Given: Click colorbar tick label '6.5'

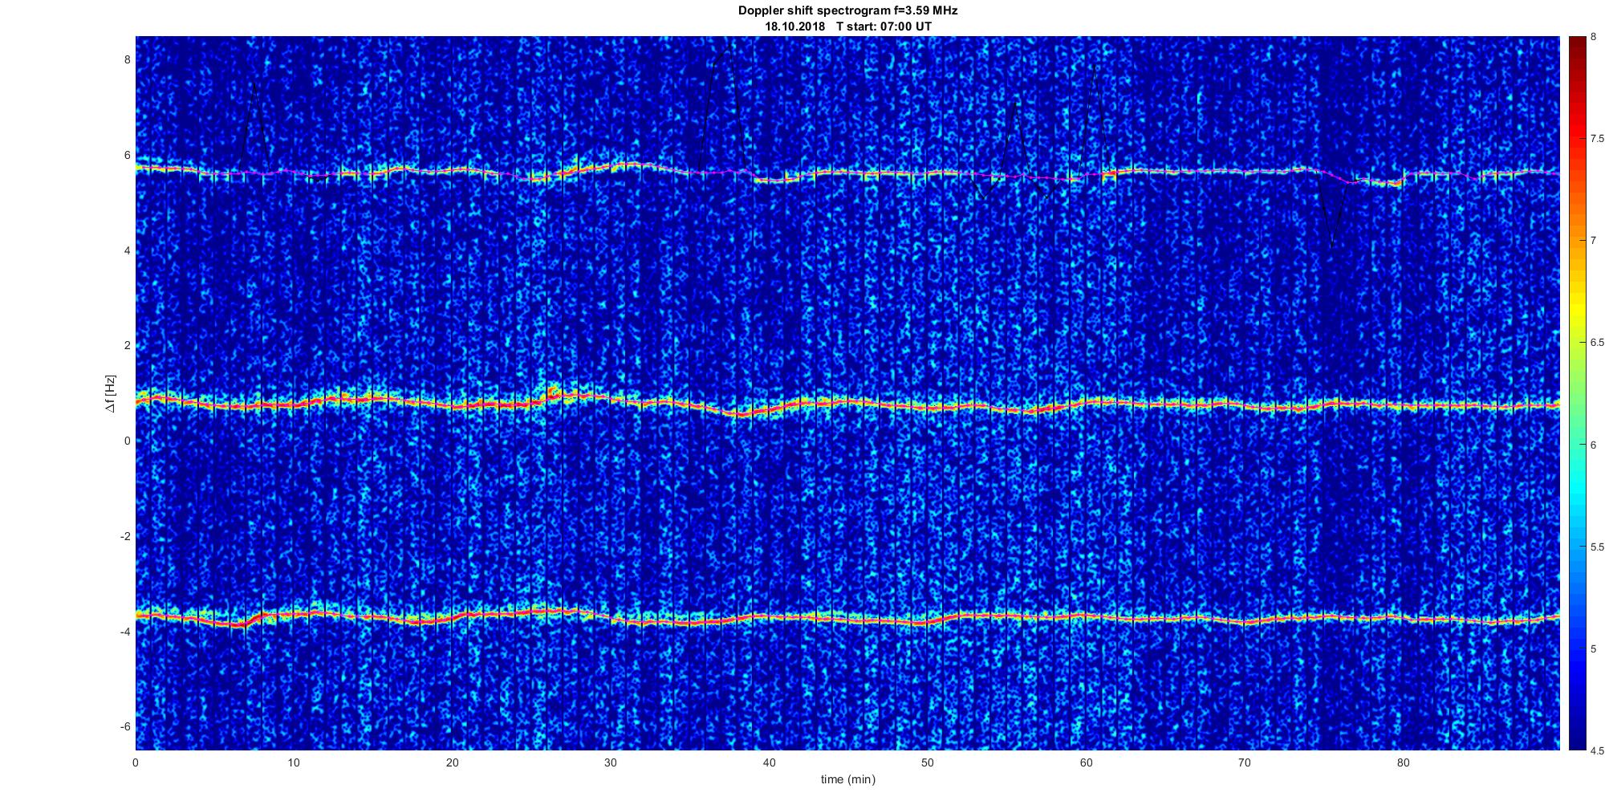Looking at the screenshot, I should click(1598, 343).
